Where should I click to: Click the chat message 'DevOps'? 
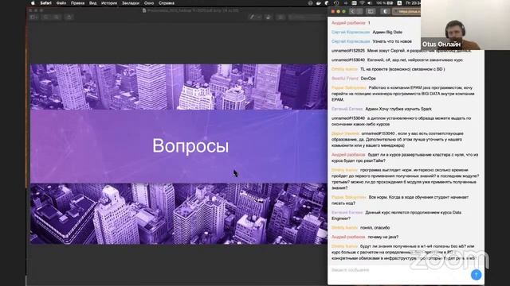(368, 79)
